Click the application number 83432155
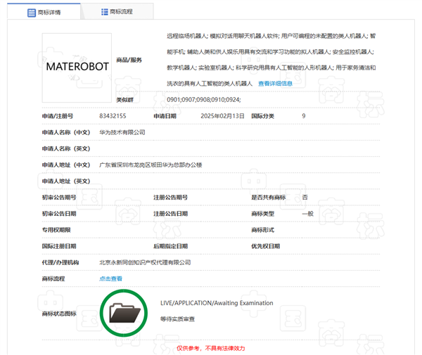 coord(113,116)
